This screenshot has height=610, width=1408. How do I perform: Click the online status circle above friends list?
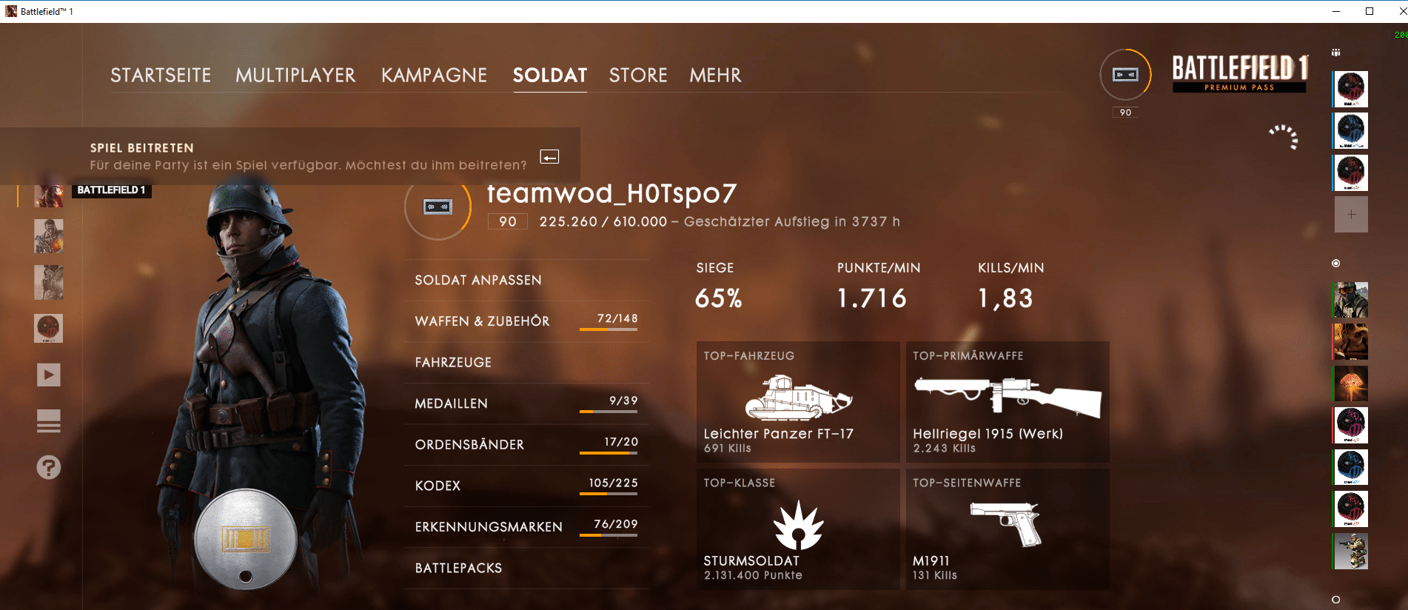(1336, 264)
